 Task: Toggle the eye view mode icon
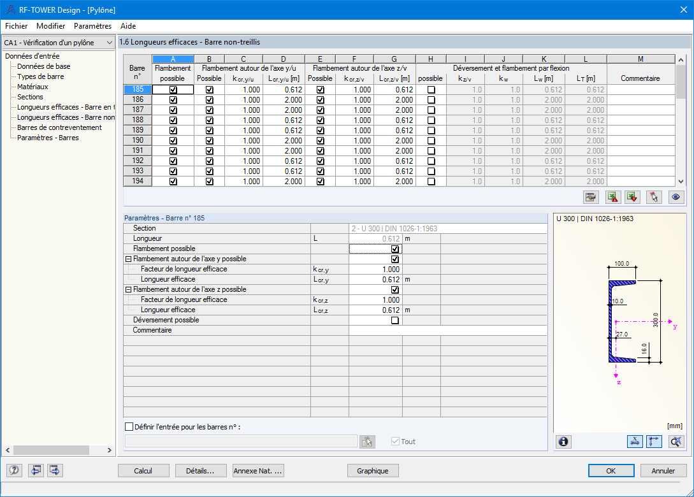coord(676,198)
